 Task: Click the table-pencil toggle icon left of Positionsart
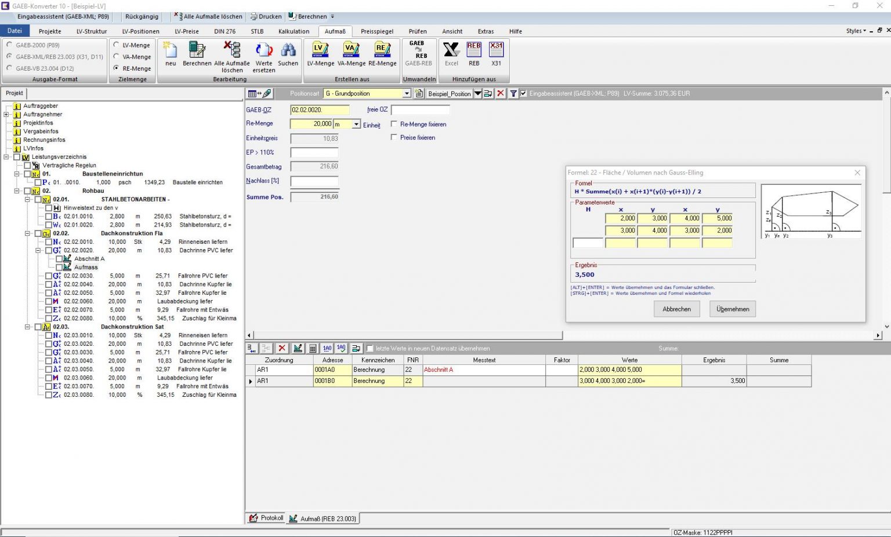tap(259, 93)
